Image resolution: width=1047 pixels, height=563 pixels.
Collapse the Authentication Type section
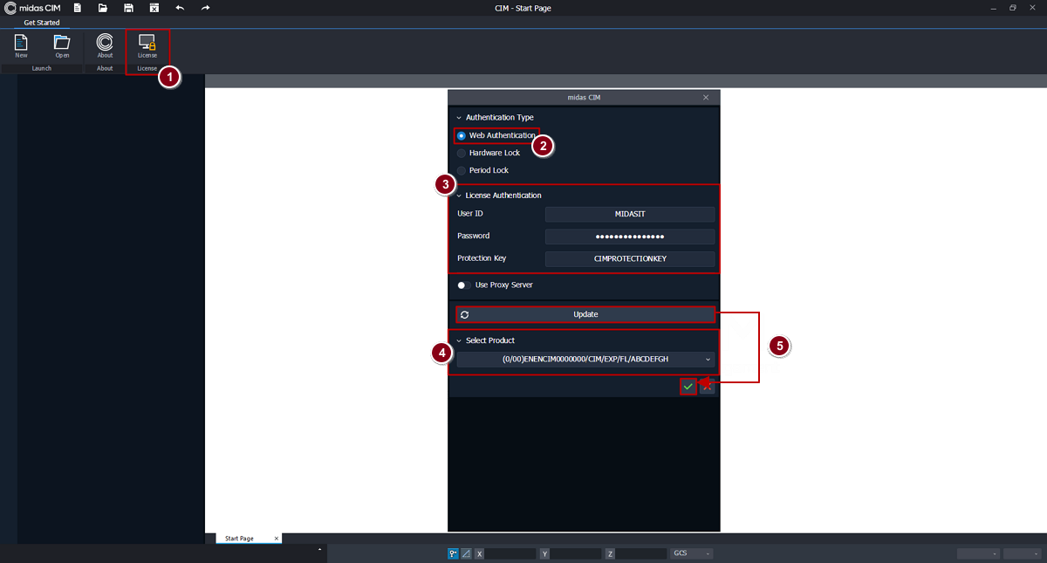459,117
